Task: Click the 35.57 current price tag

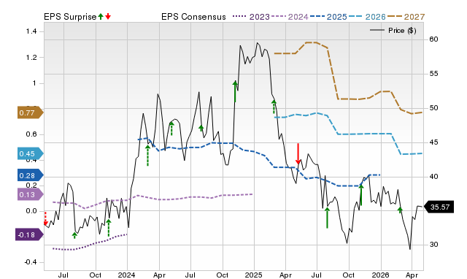Action: pos(439,207)
